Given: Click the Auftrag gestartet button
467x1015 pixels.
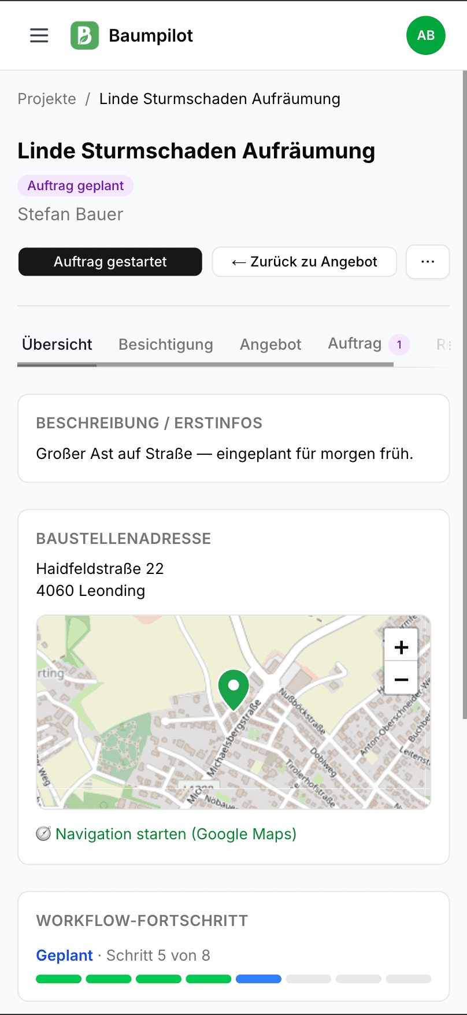Looking at the screenshot, I should coord(110,262).
